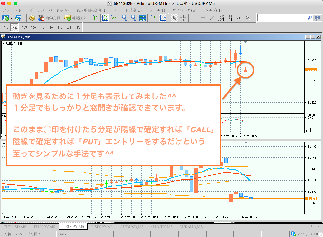The height and width of the screenshot is (237, 323).
Task: Open the new chart symbol dropdown
Action: click(11, 18)
